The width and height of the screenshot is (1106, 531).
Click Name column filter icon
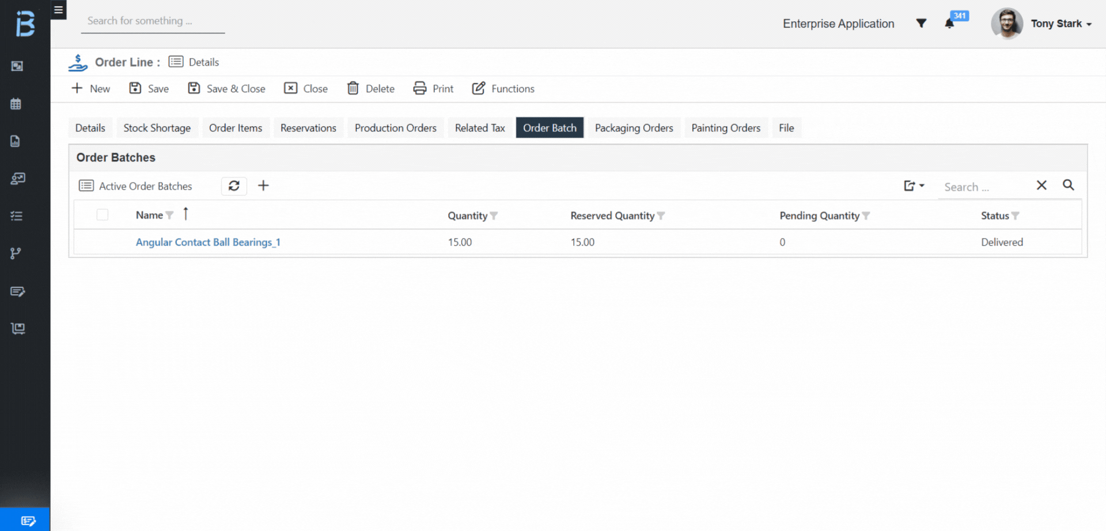point(169,215)
